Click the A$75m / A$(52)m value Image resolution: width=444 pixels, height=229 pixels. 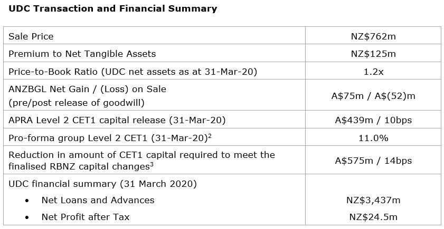(373, 95)
